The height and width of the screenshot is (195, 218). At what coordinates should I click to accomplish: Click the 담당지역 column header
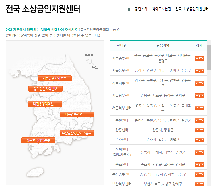(163, 45)
